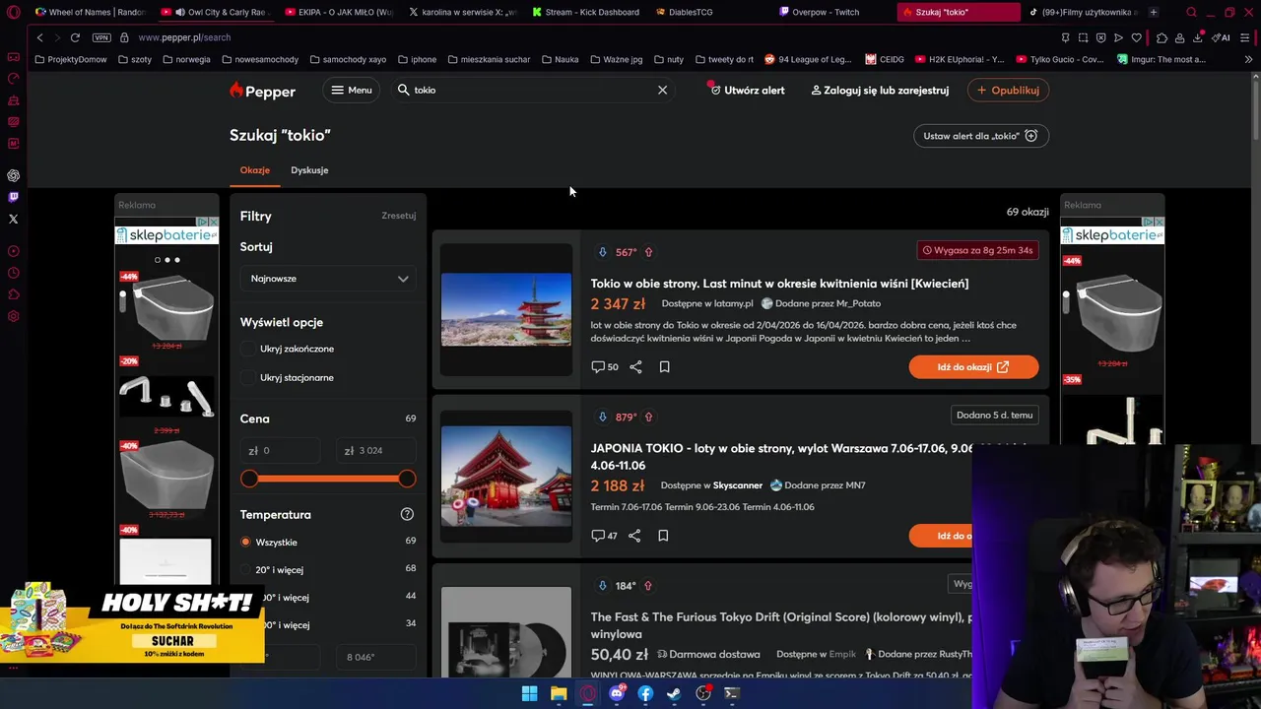1261x709 pixels.
Task: Switch to the Dyskusje tab
Action: (x=309, y=170)
